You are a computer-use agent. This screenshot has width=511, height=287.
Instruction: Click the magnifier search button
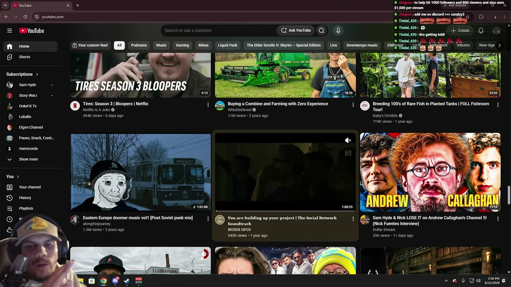click(x=321, y=30)
